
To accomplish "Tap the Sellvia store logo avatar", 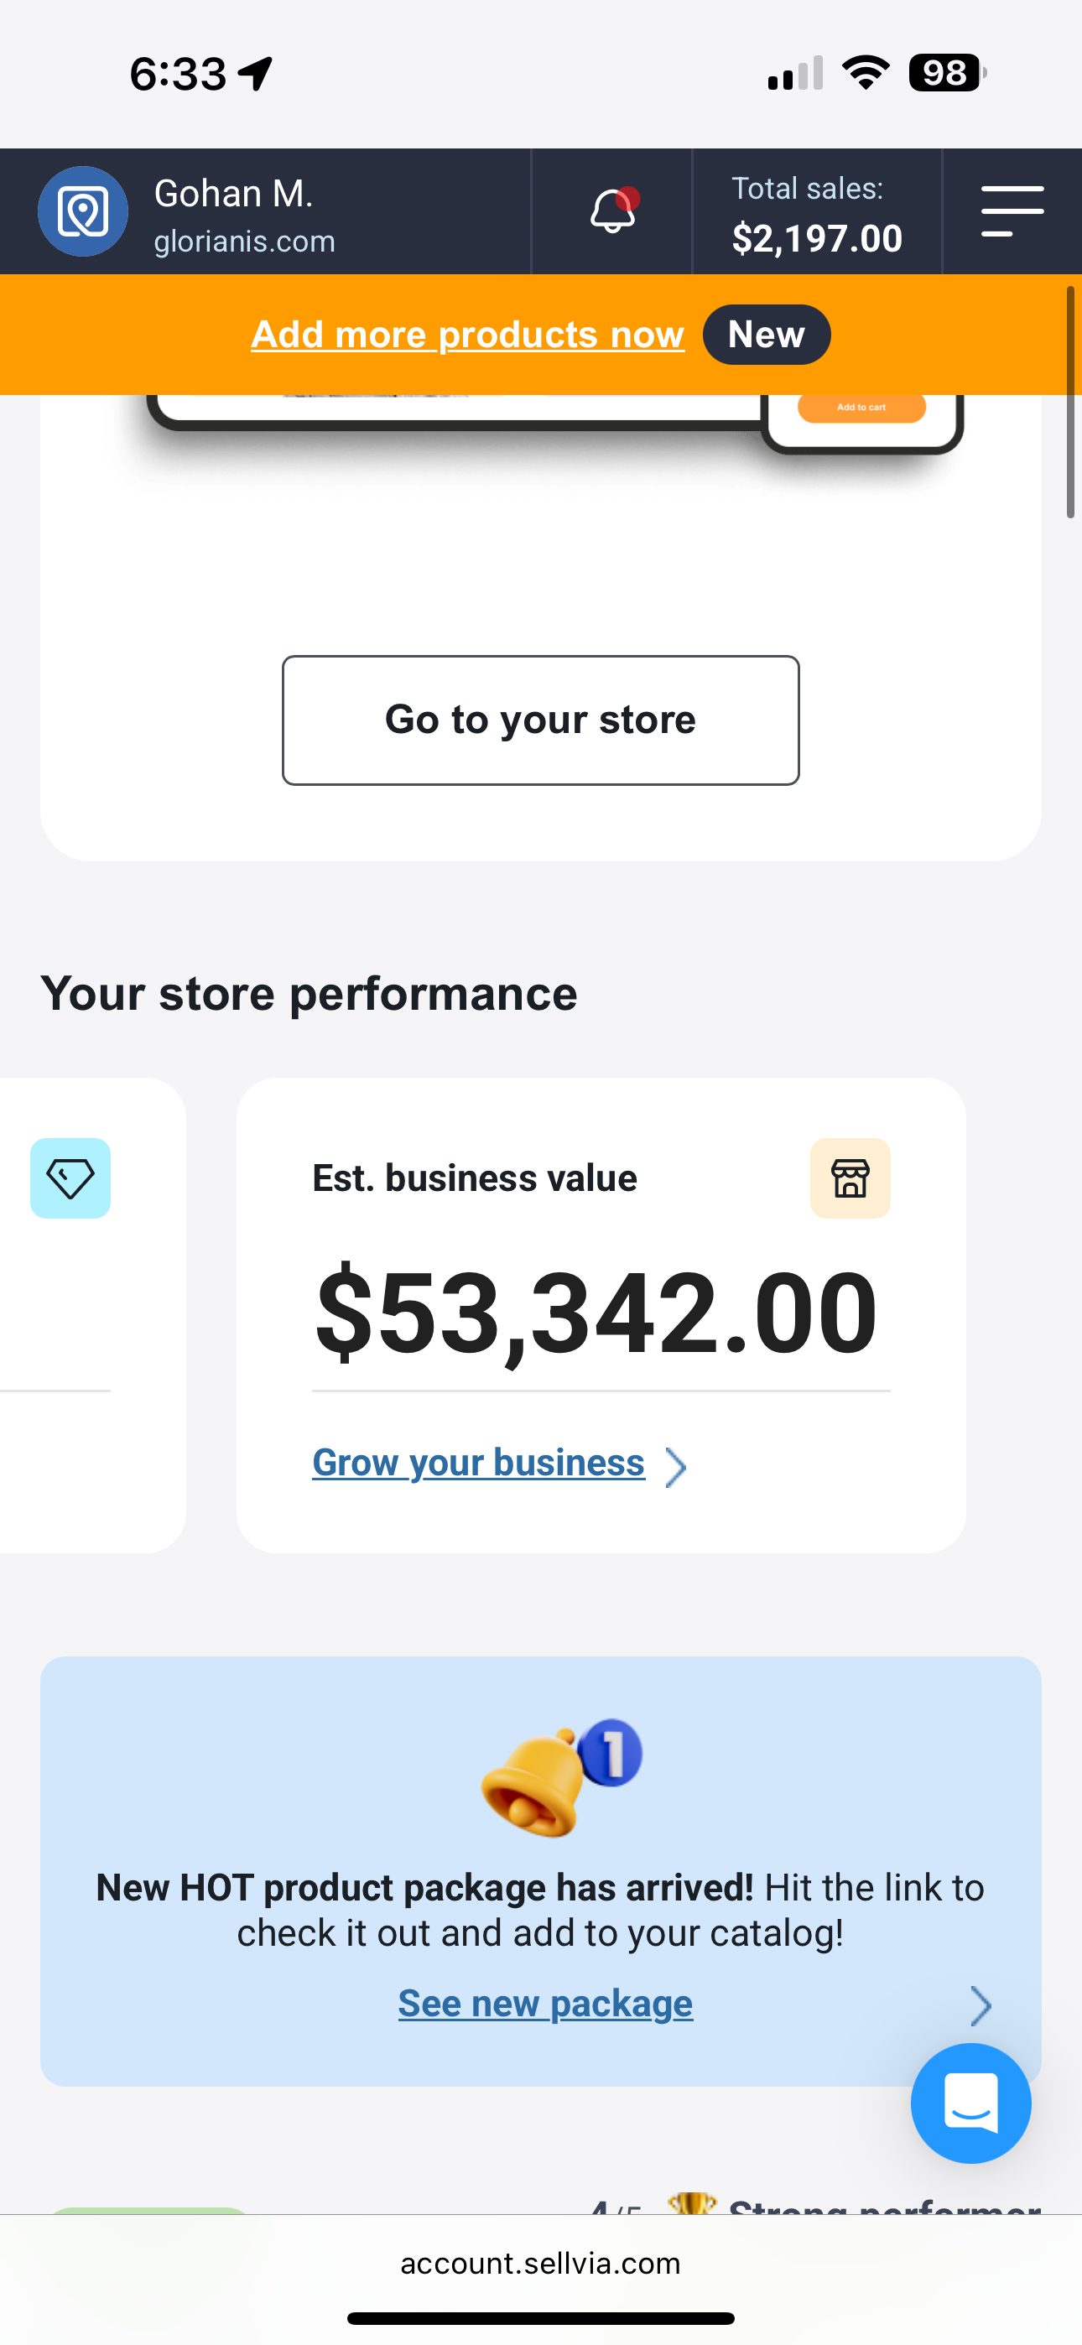I will coord(83,211).
